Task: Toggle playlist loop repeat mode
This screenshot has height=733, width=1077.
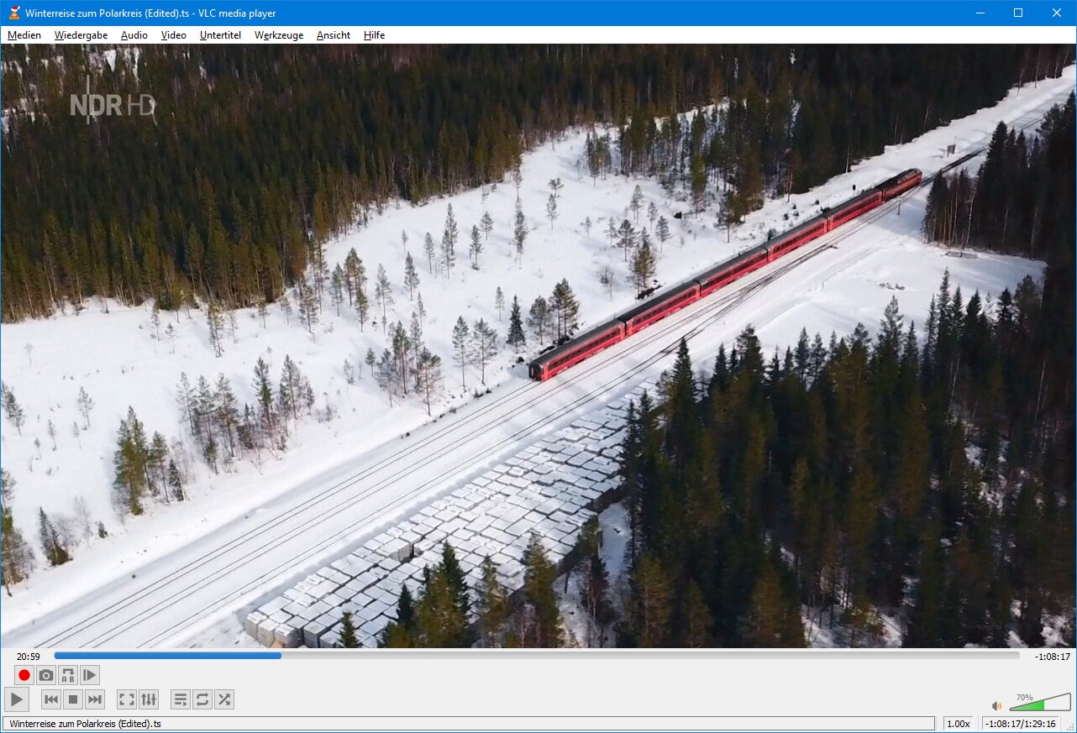Action: coord(202,699)
